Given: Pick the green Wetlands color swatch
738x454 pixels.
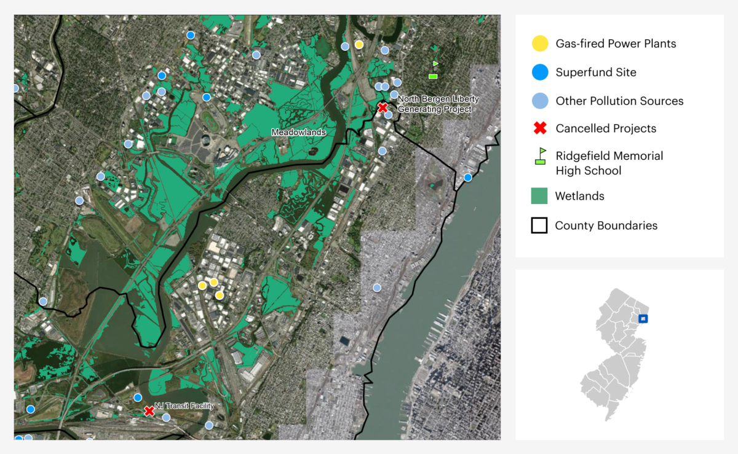Looking at the screenshot, I should pyautogui.click(x=539, y=196).
